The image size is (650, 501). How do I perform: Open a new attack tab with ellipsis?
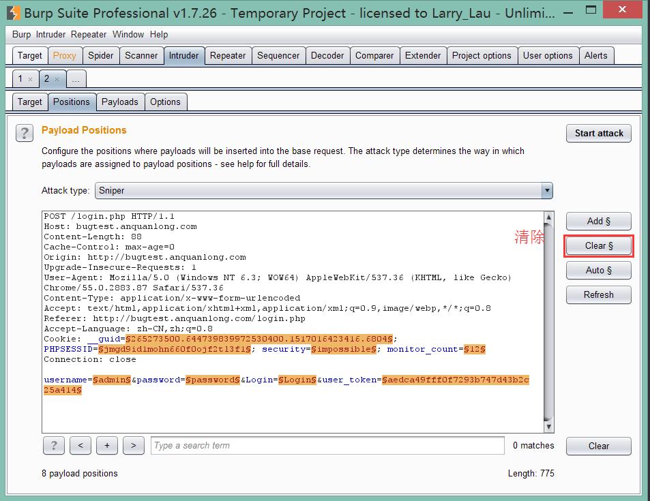point(76,79)
